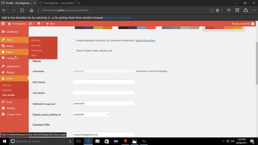Open Categories in Posts flyout
Image resolution: width=258 pixels, height=145 pixels.
coord(37,50)
